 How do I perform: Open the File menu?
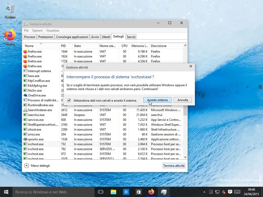pyautogui.click(x=26, y=31)
